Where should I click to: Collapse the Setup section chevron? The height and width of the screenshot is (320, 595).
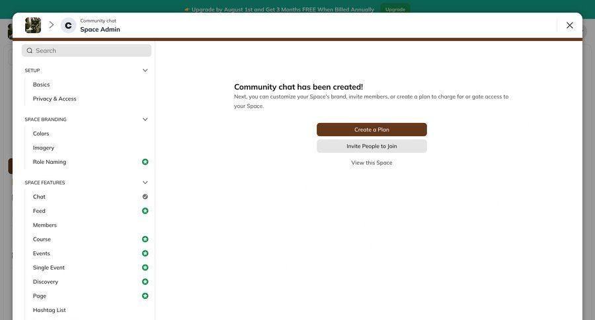click(145, 71)
